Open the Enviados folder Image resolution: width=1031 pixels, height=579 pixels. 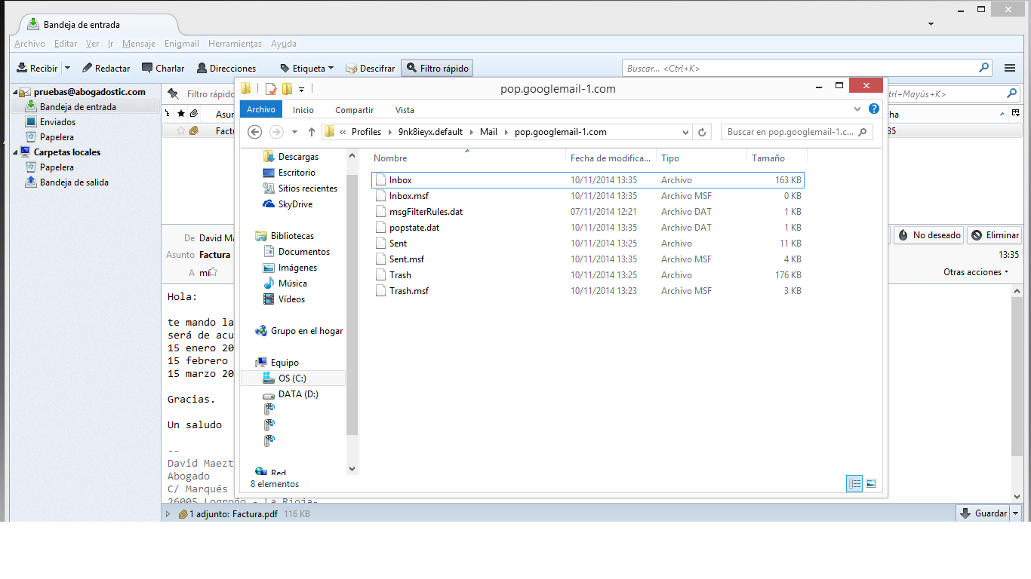pyautogui.click(x=57, y=122)
